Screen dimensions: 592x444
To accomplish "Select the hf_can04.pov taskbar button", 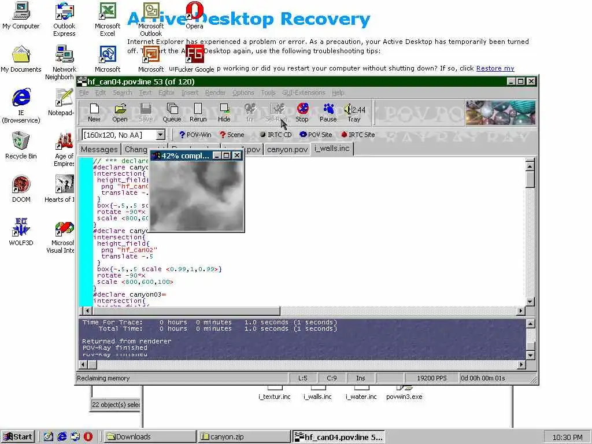I will 339,437.
